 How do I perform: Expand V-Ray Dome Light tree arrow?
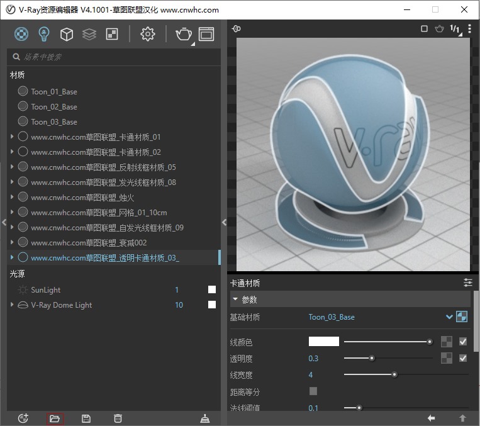(12, 305)
